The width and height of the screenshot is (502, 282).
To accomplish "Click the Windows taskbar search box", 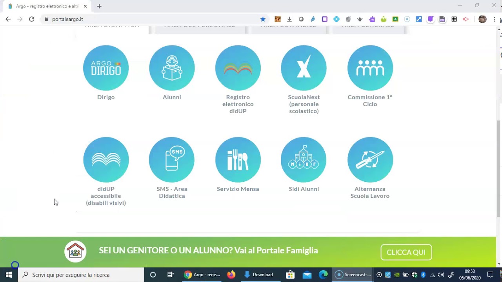I will pyautogui.click(x=81, y=275).
